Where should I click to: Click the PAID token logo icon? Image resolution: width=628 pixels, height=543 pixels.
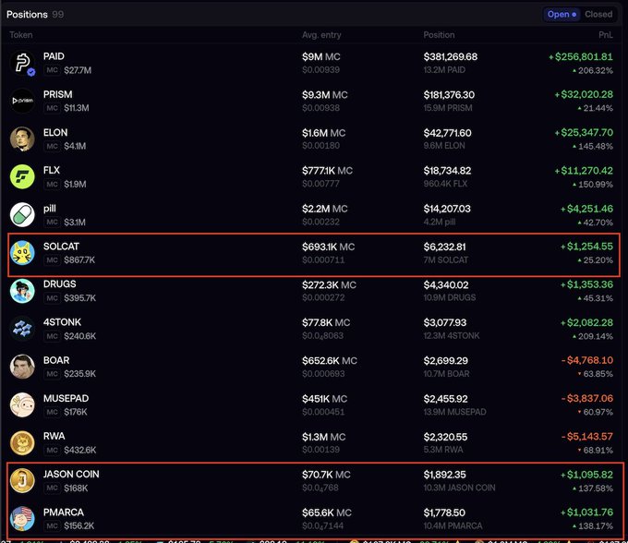coord(22,63)
